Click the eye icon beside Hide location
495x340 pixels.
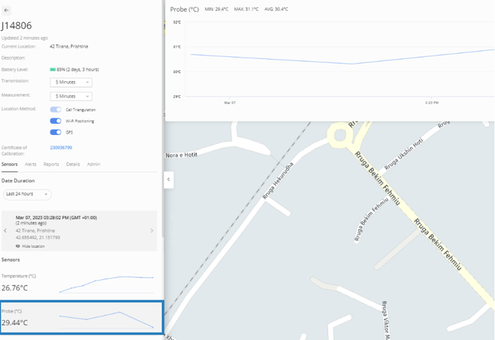coord(18,246)
